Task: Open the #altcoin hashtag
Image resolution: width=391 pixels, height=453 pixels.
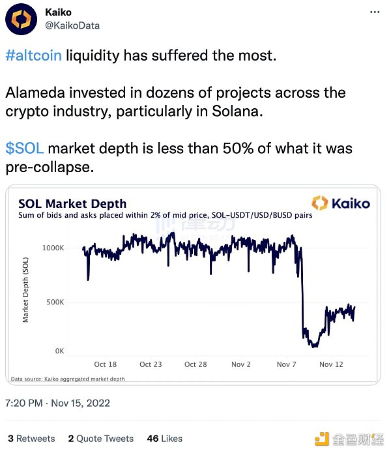Action: point(34,55)
